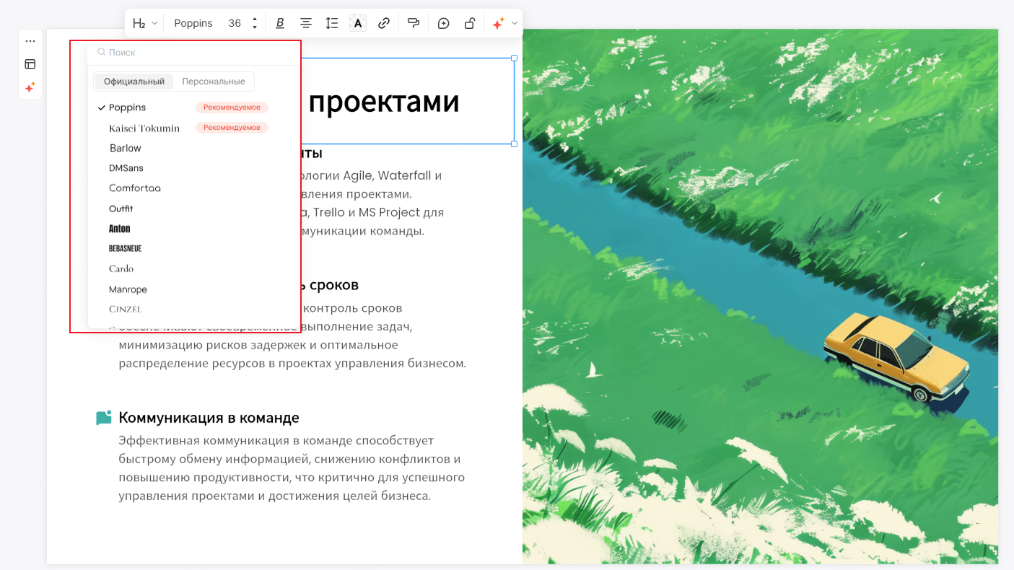1014x570 pixels.
Task: Open the layout panel from the sidebar
Action: [x=30, y=63]
